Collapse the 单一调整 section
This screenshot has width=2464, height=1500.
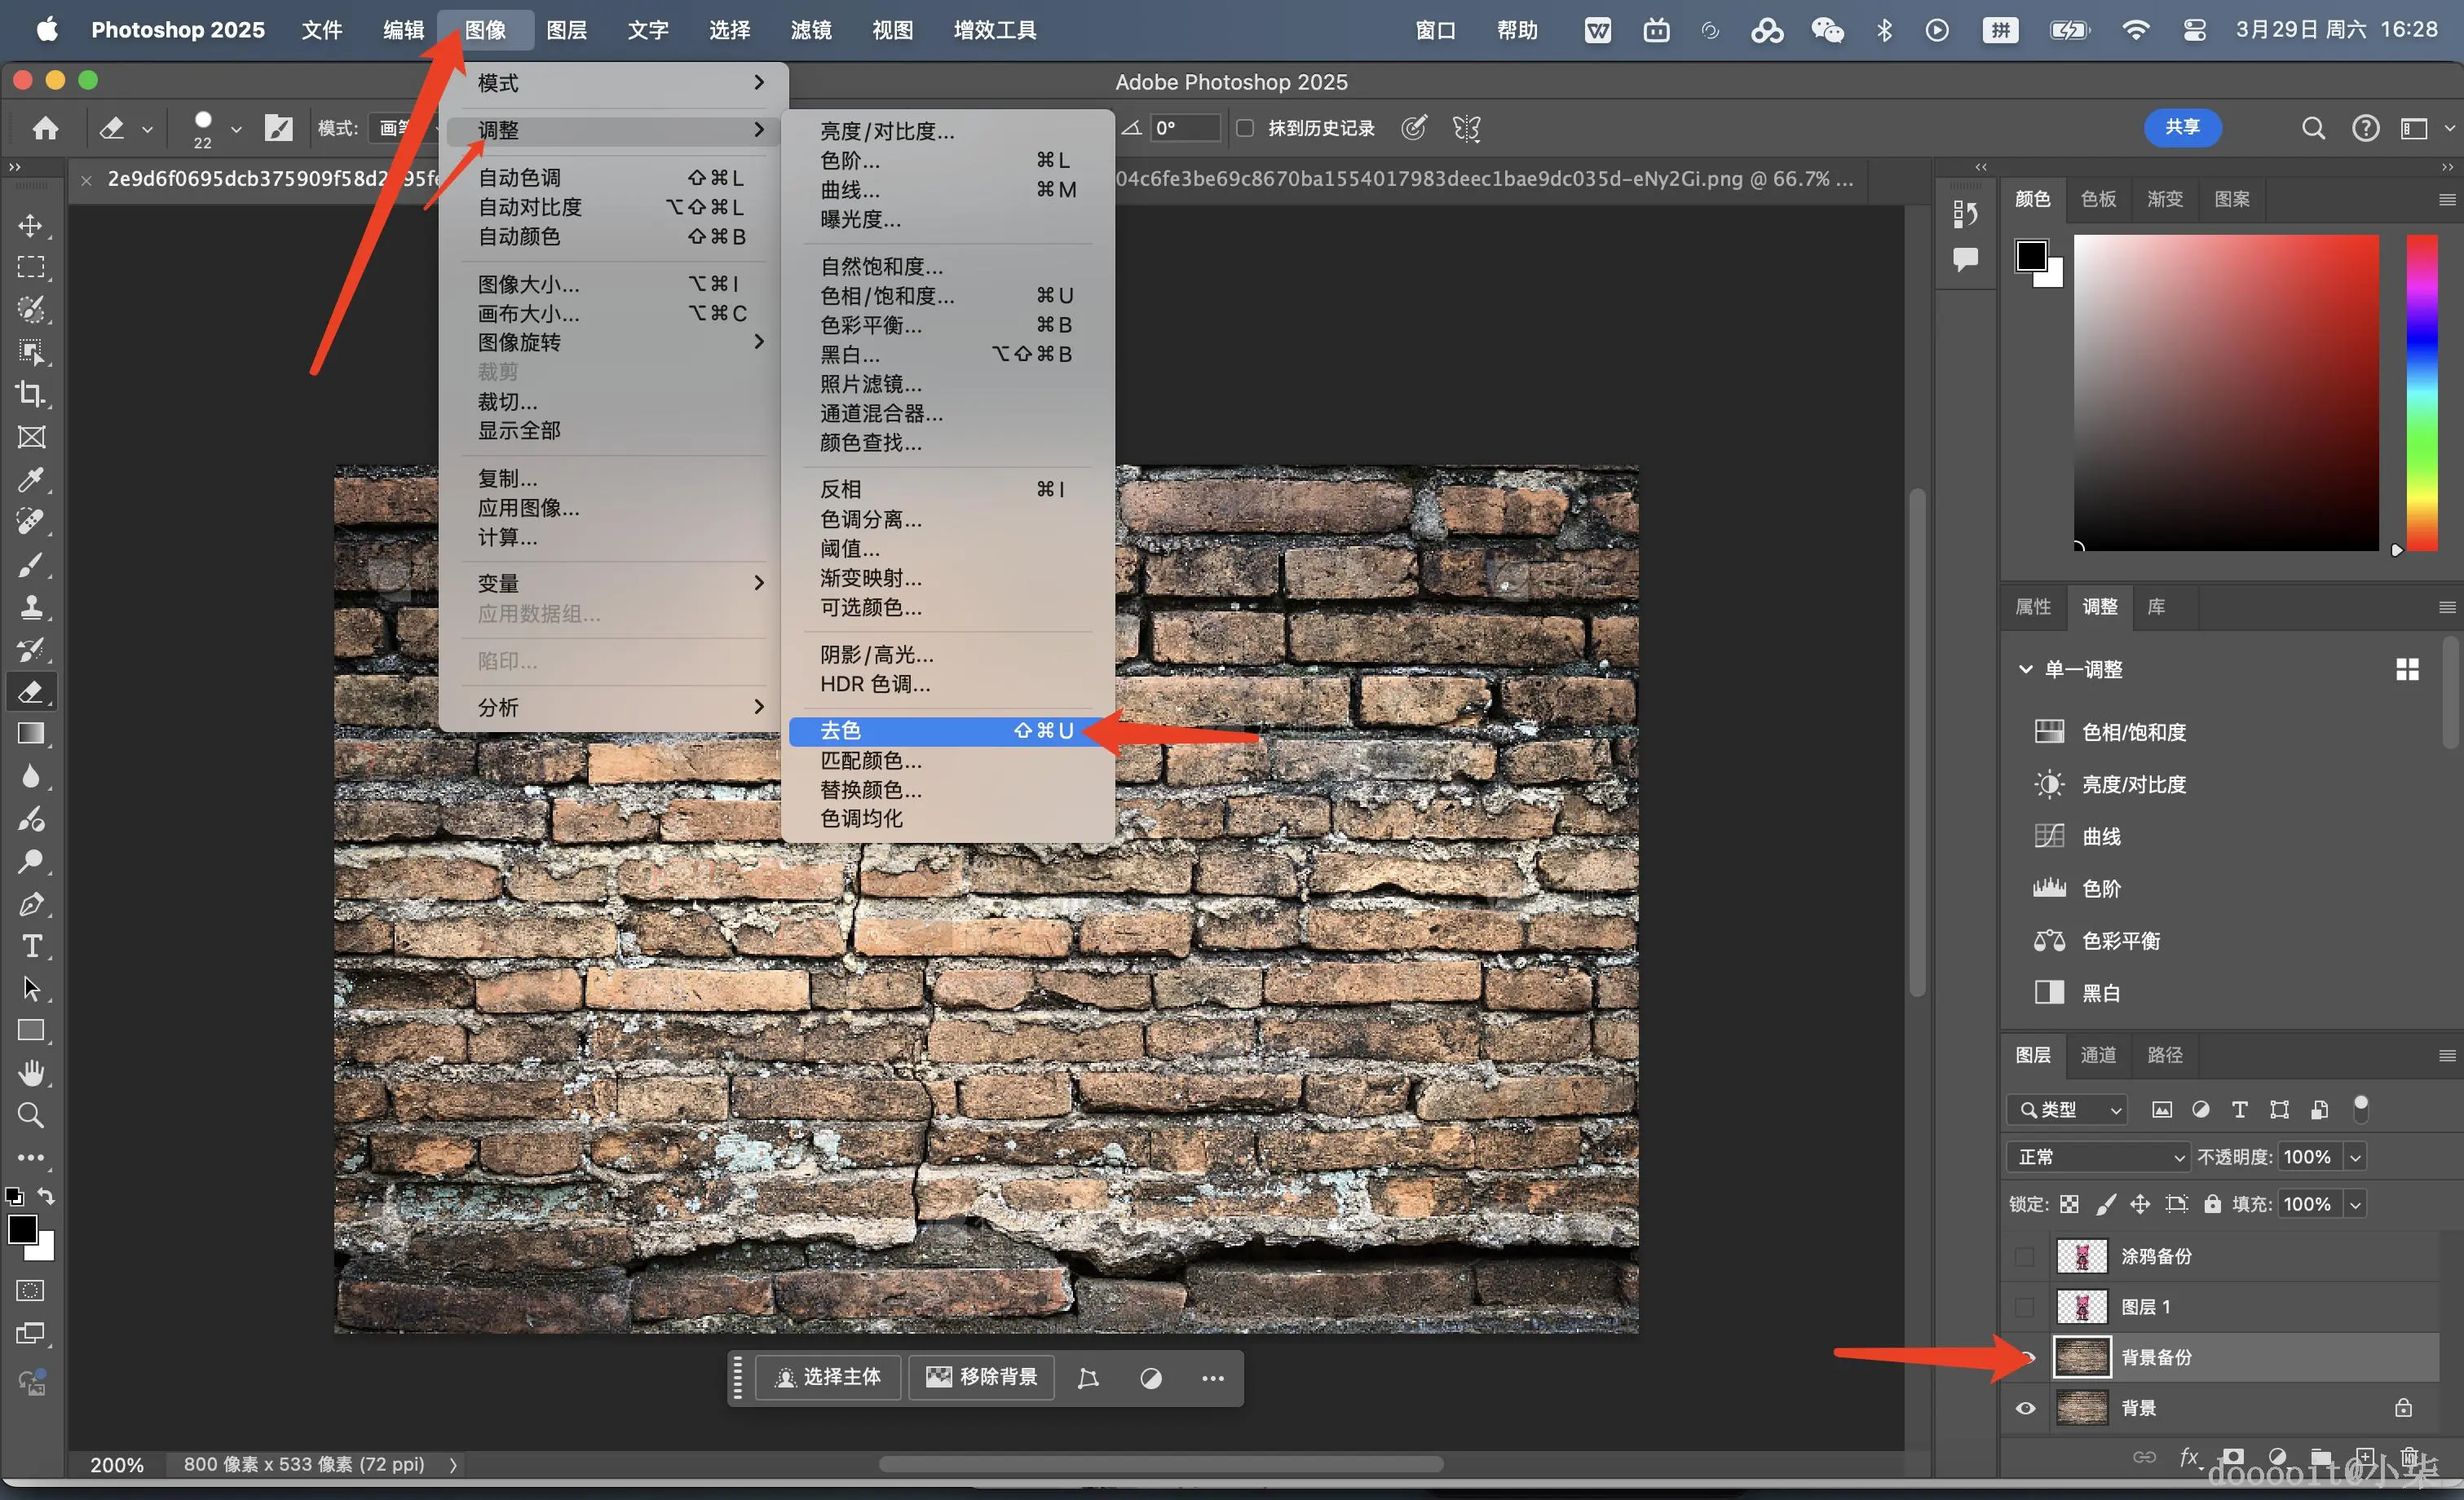point(2026,669)
